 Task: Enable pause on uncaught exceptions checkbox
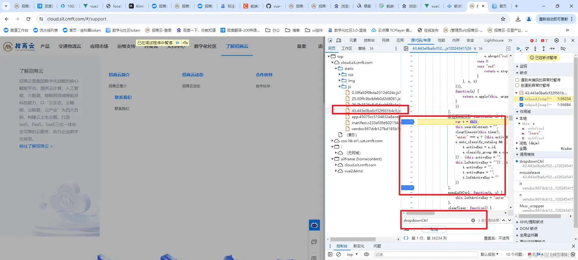[x=517, y=80]
